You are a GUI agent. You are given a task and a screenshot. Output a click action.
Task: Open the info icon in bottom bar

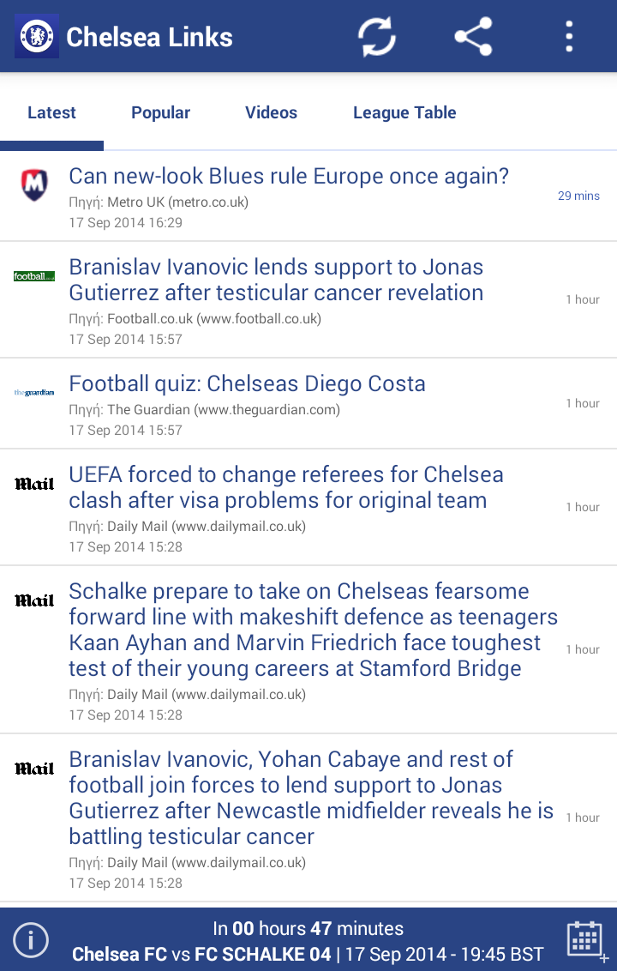point(30,940)
